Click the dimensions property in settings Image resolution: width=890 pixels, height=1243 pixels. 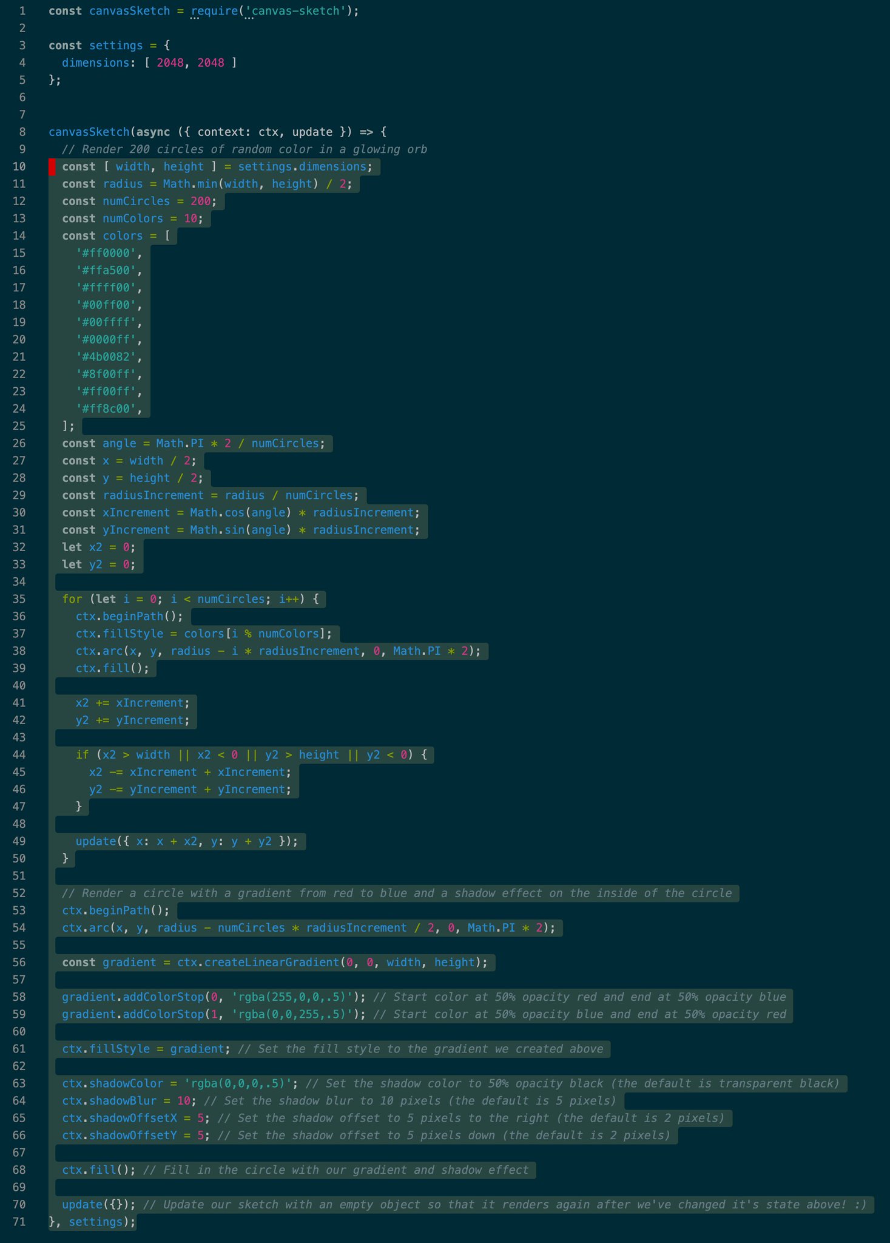(x=95, y=63)
